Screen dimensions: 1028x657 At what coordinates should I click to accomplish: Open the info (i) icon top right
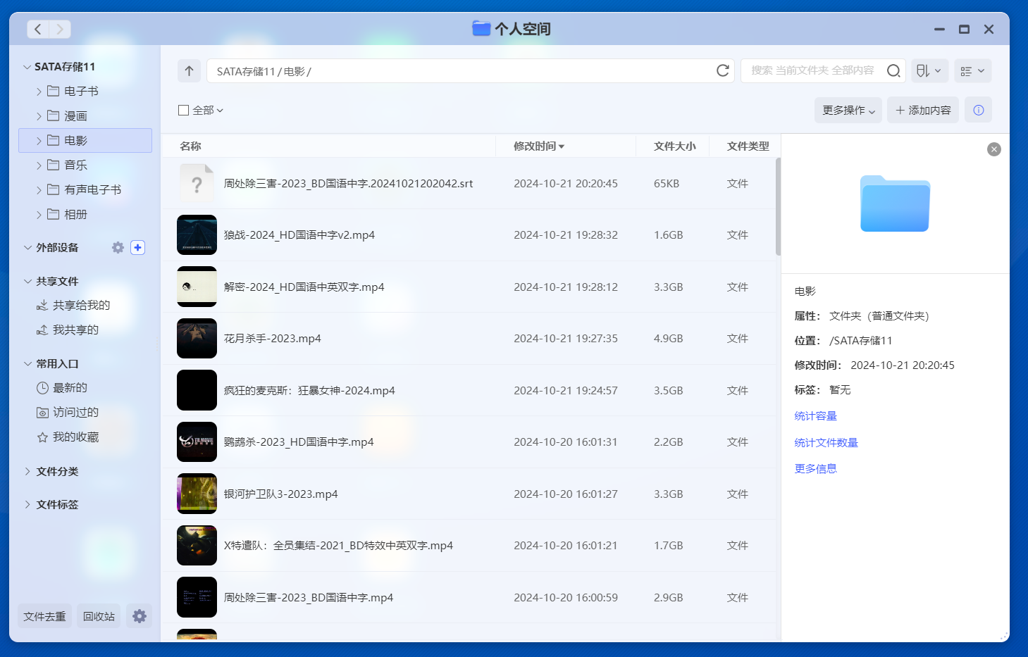[x=978, y=109]
